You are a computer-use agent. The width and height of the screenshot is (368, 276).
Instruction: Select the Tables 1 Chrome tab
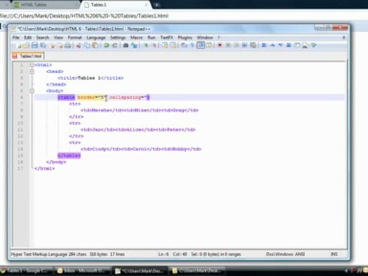(116, 5)
